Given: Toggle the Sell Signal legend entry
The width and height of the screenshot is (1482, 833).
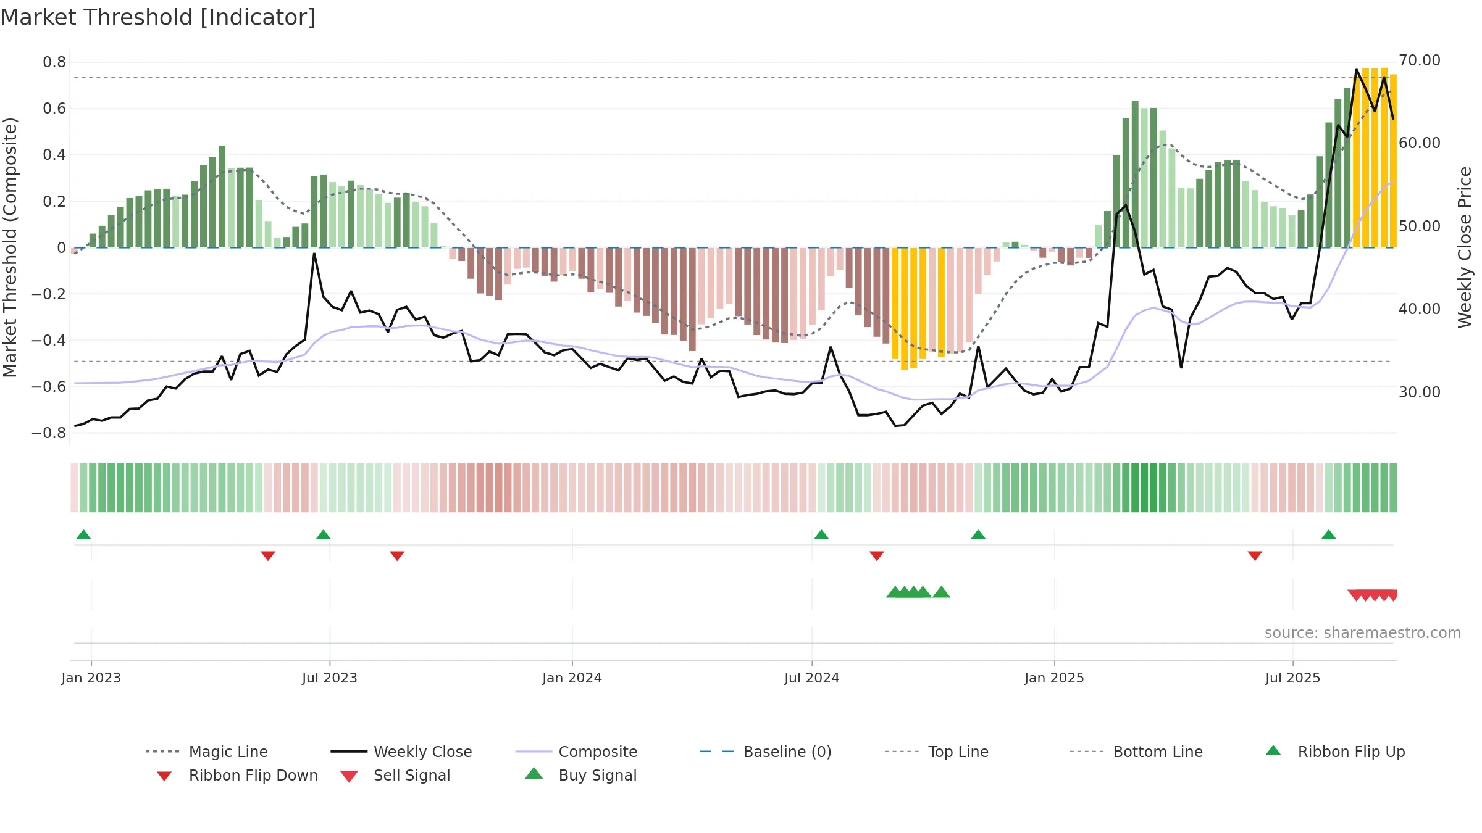Looking at the screenshot, I should (395, 775).
